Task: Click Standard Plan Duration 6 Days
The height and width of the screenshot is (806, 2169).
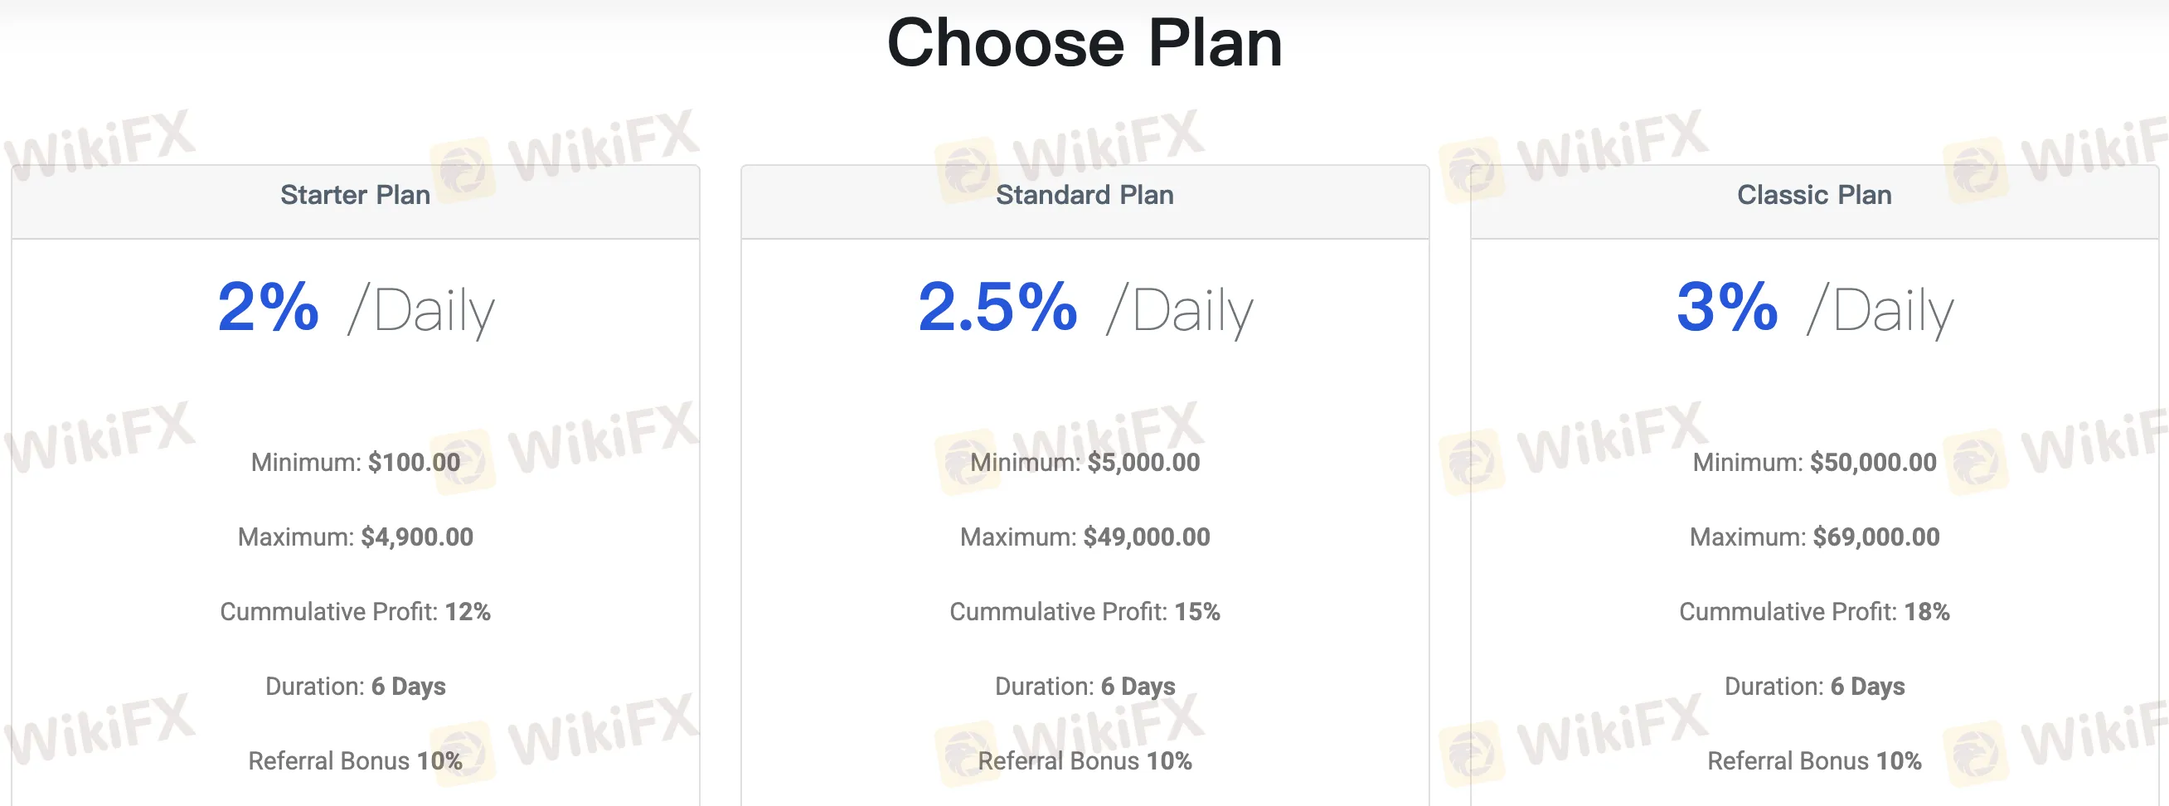Action: [1084, 687]
